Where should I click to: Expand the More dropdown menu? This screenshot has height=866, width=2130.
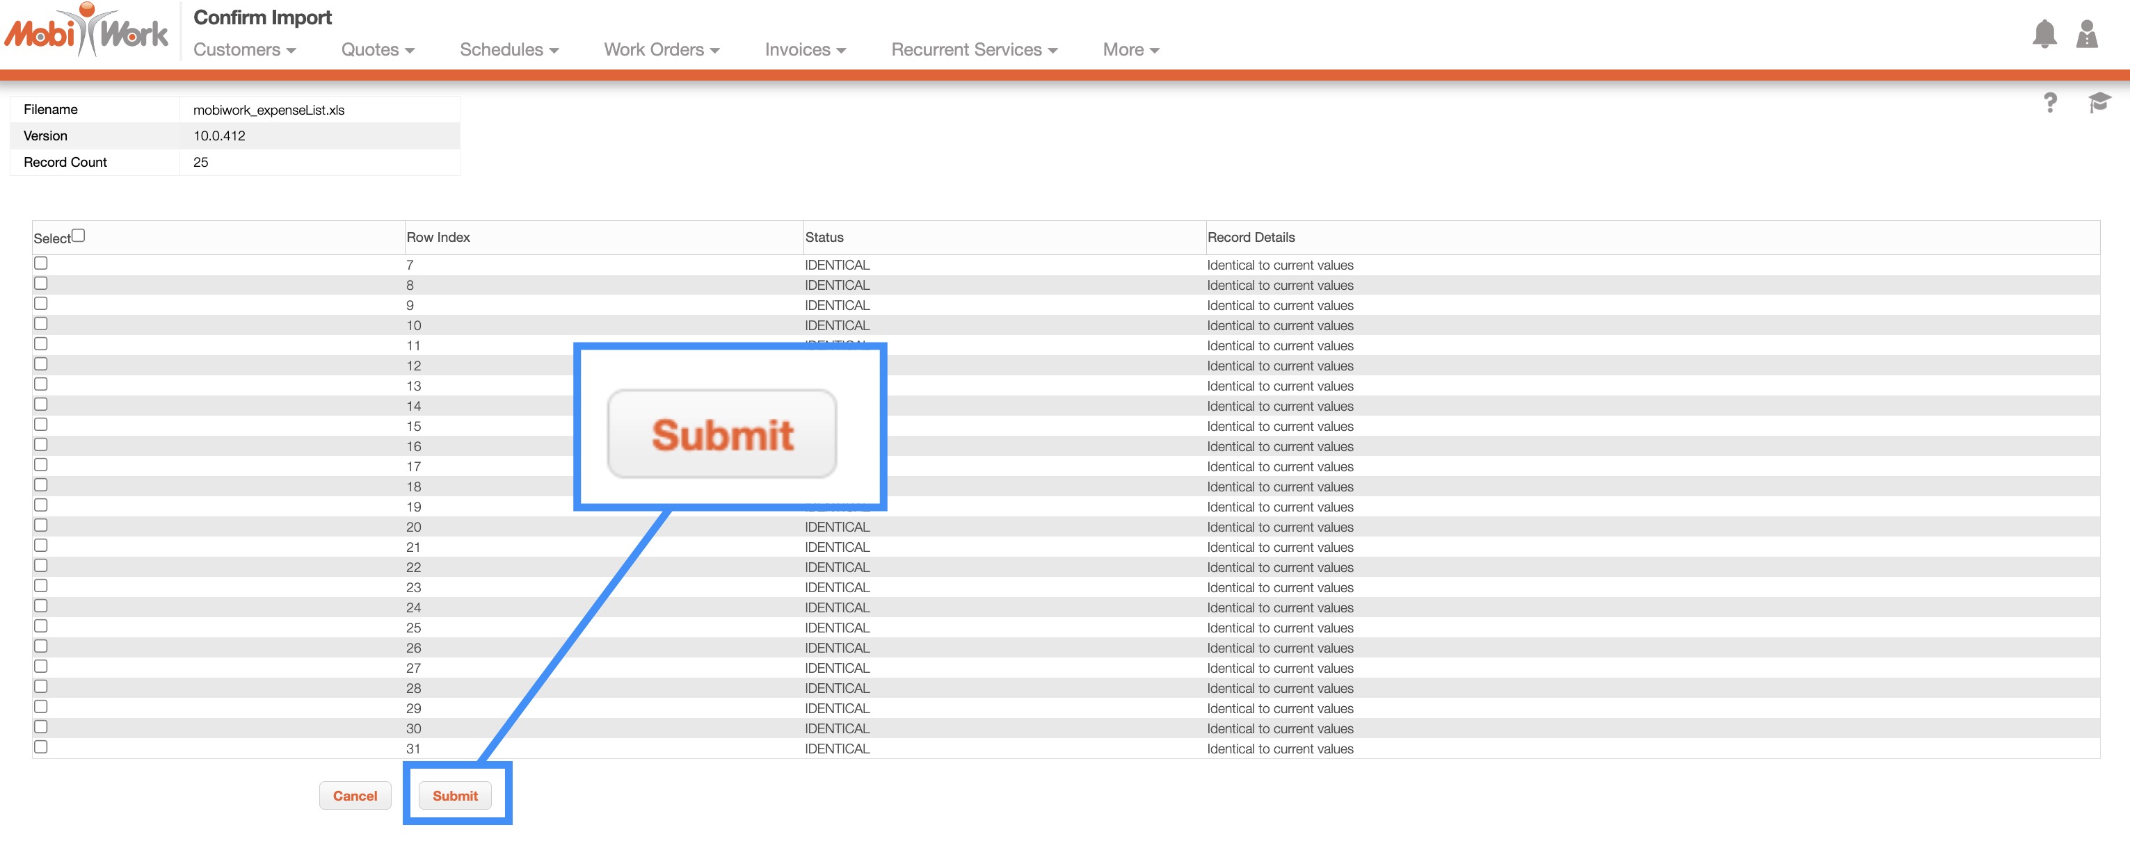click(1130, 49)
